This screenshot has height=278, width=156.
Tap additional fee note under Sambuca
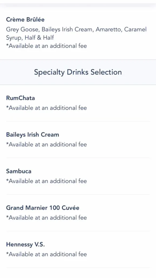[x=47, y=181]
